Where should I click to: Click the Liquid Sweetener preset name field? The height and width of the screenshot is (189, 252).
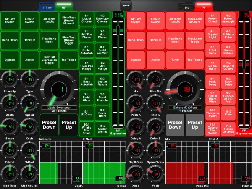point(59,108)
